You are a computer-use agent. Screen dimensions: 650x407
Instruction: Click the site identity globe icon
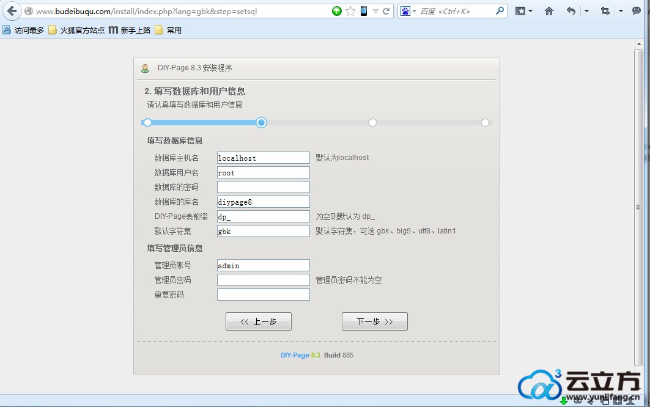(29, 11)
